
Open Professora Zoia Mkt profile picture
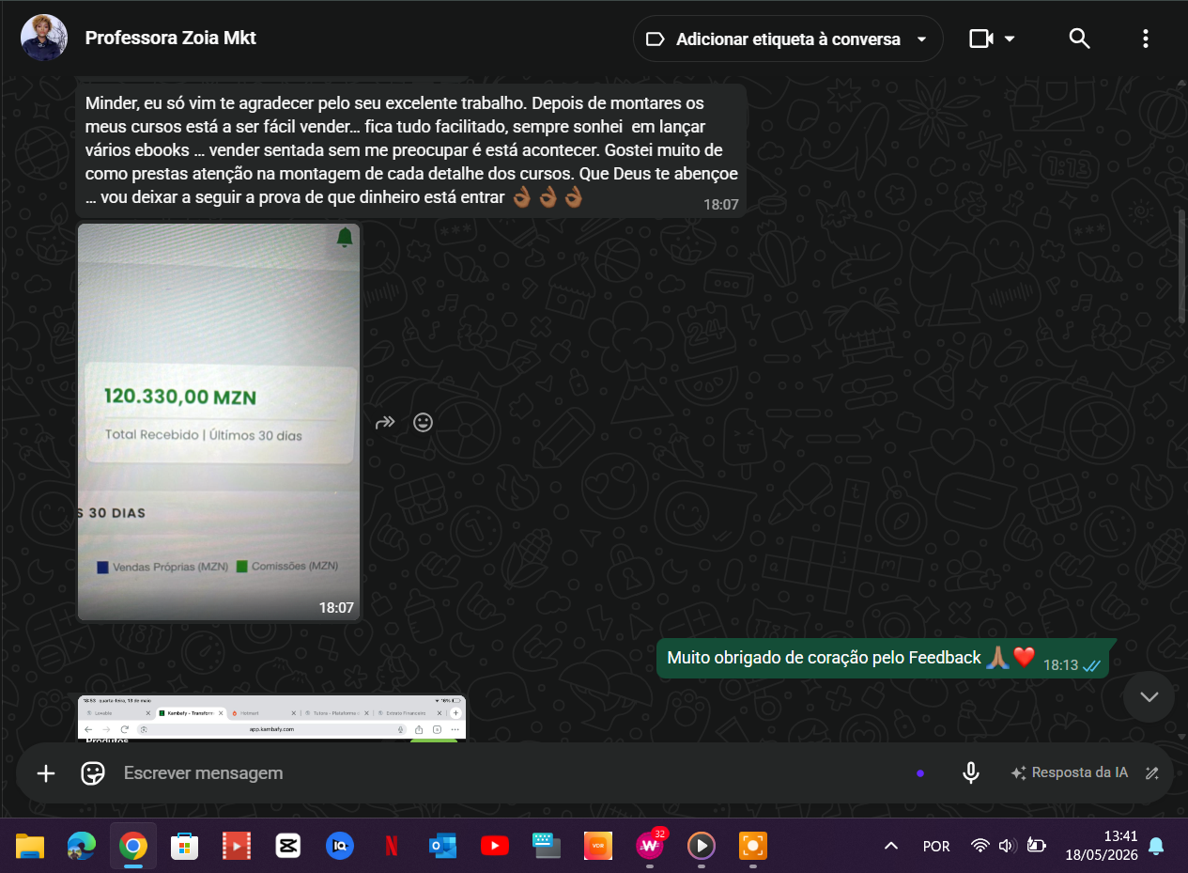coord(43,39)
